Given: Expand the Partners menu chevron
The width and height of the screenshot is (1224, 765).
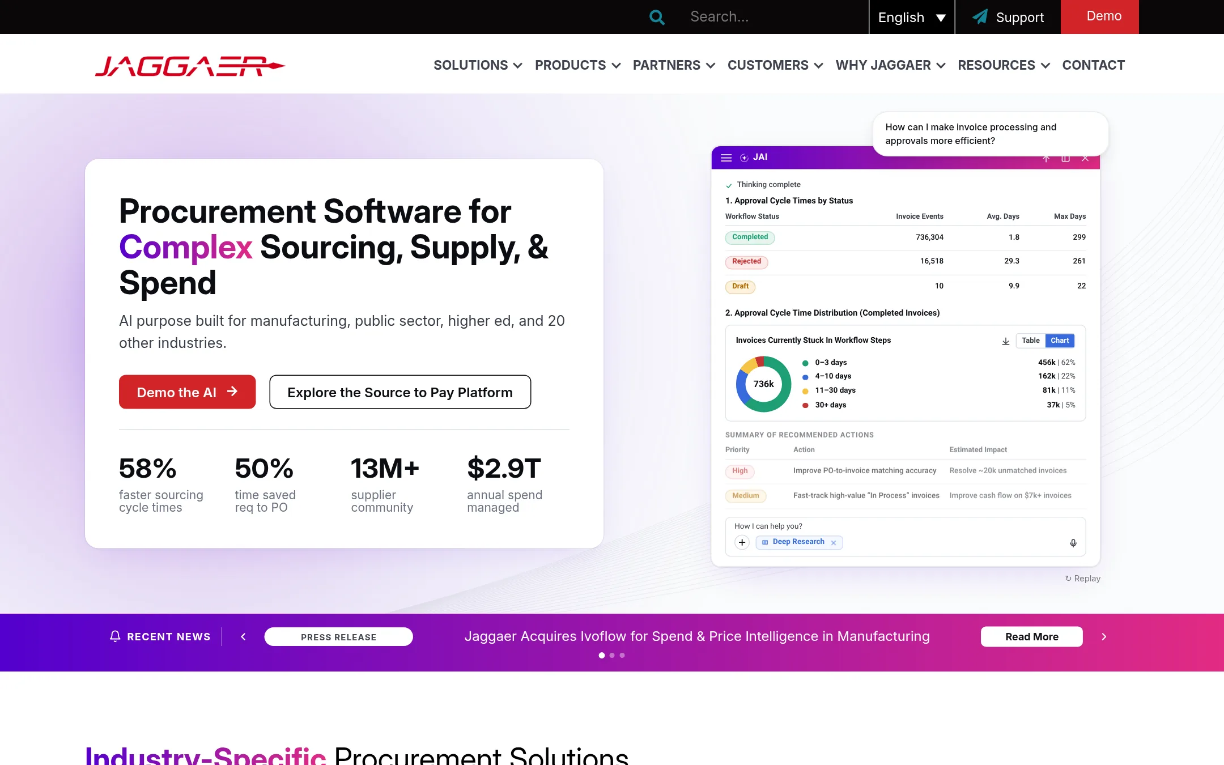Looking at the screenshot, I should click(x=711, y=66).
